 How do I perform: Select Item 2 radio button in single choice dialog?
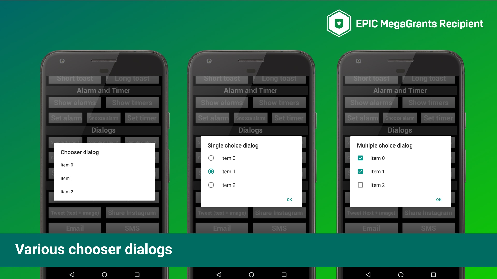pos(211,185)
